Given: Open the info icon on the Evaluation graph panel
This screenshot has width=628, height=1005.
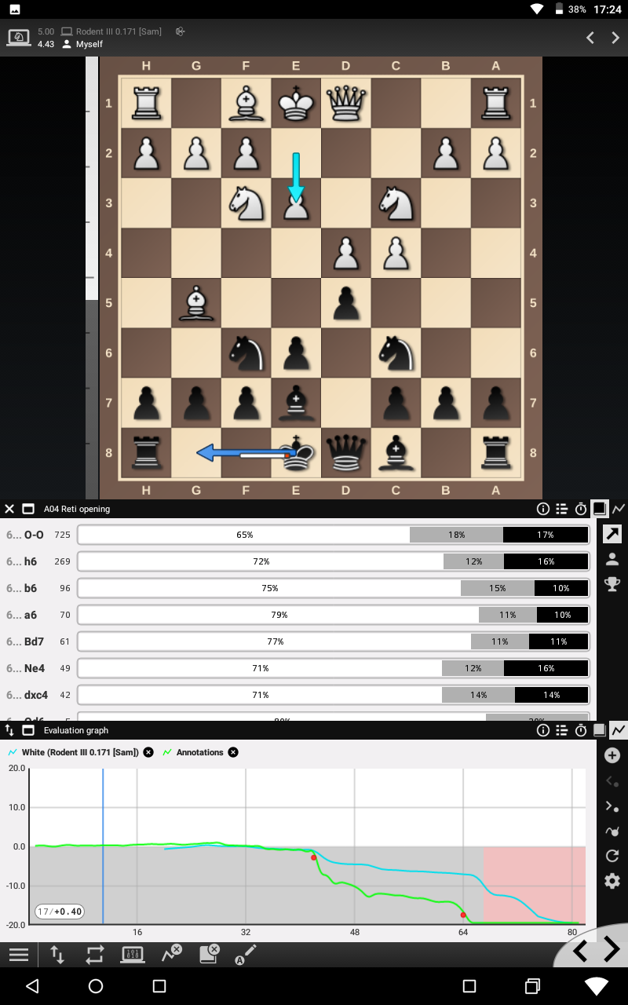Looking at the screenshot, I should [x=542, y=730].
